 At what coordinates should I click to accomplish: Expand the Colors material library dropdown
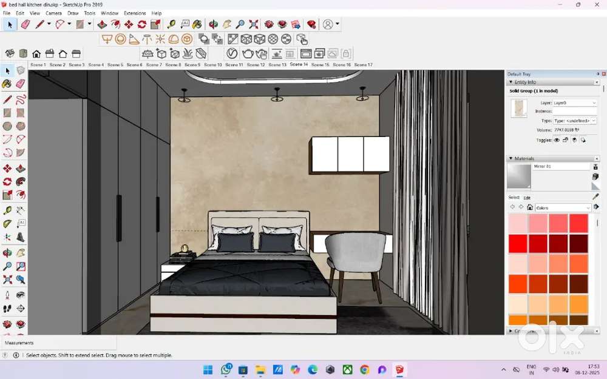[563, 207]
